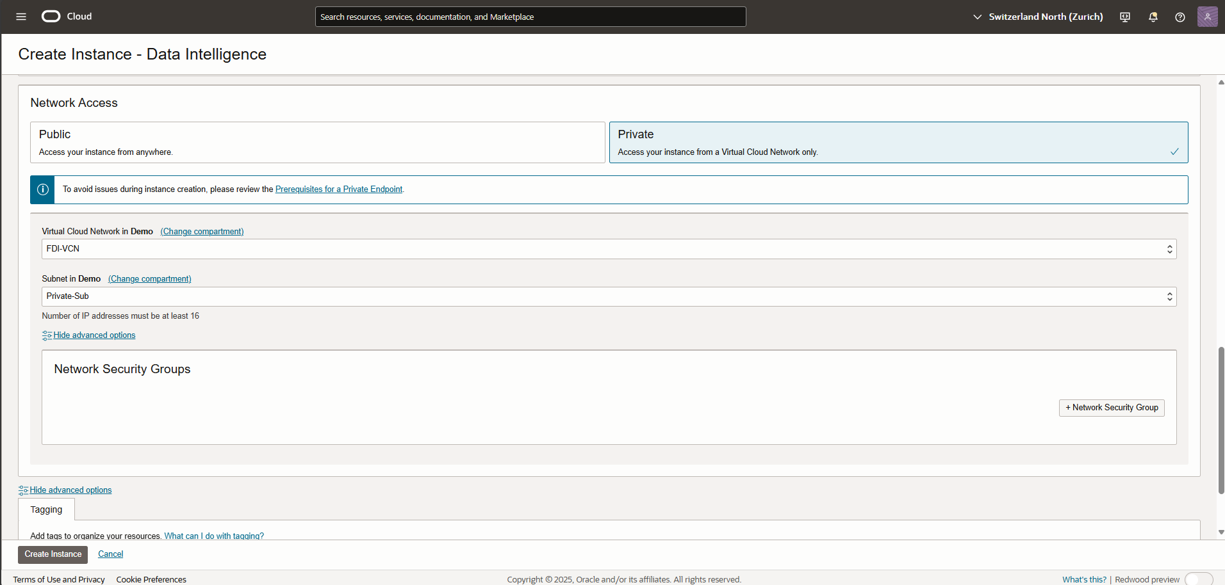Image resolution: width=1225 pixels, height=585 pixels.
Task: Click the sliders icon beside the network Hide advanced options
Action: (47, 335)
